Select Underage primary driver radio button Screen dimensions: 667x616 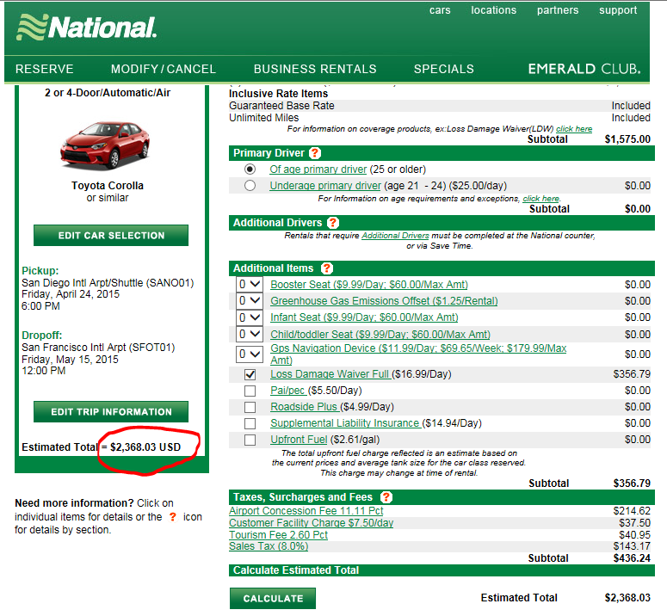(x=250, y=186)
